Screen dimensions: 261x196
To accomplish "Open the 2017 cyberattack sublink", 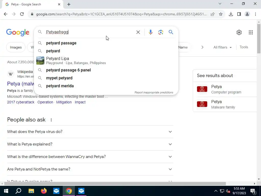I will coord(21,102).
